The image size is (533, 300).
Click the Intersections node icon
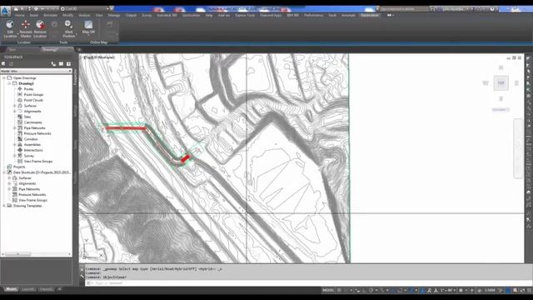click(x=20, y=150)
